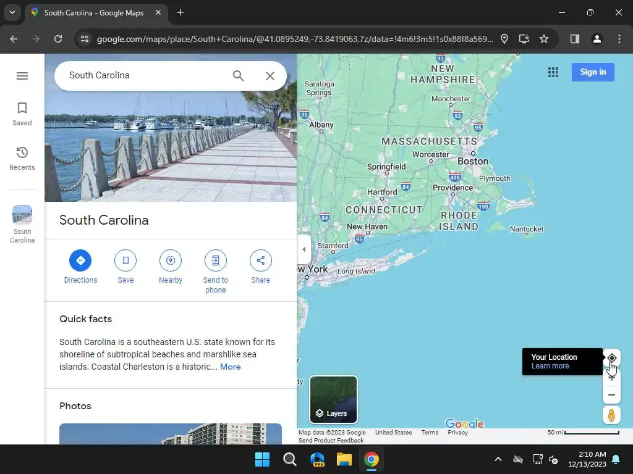633x474 pixels.
Task: Toggle the 50 mi map scale
Action: tap(583, 432)
